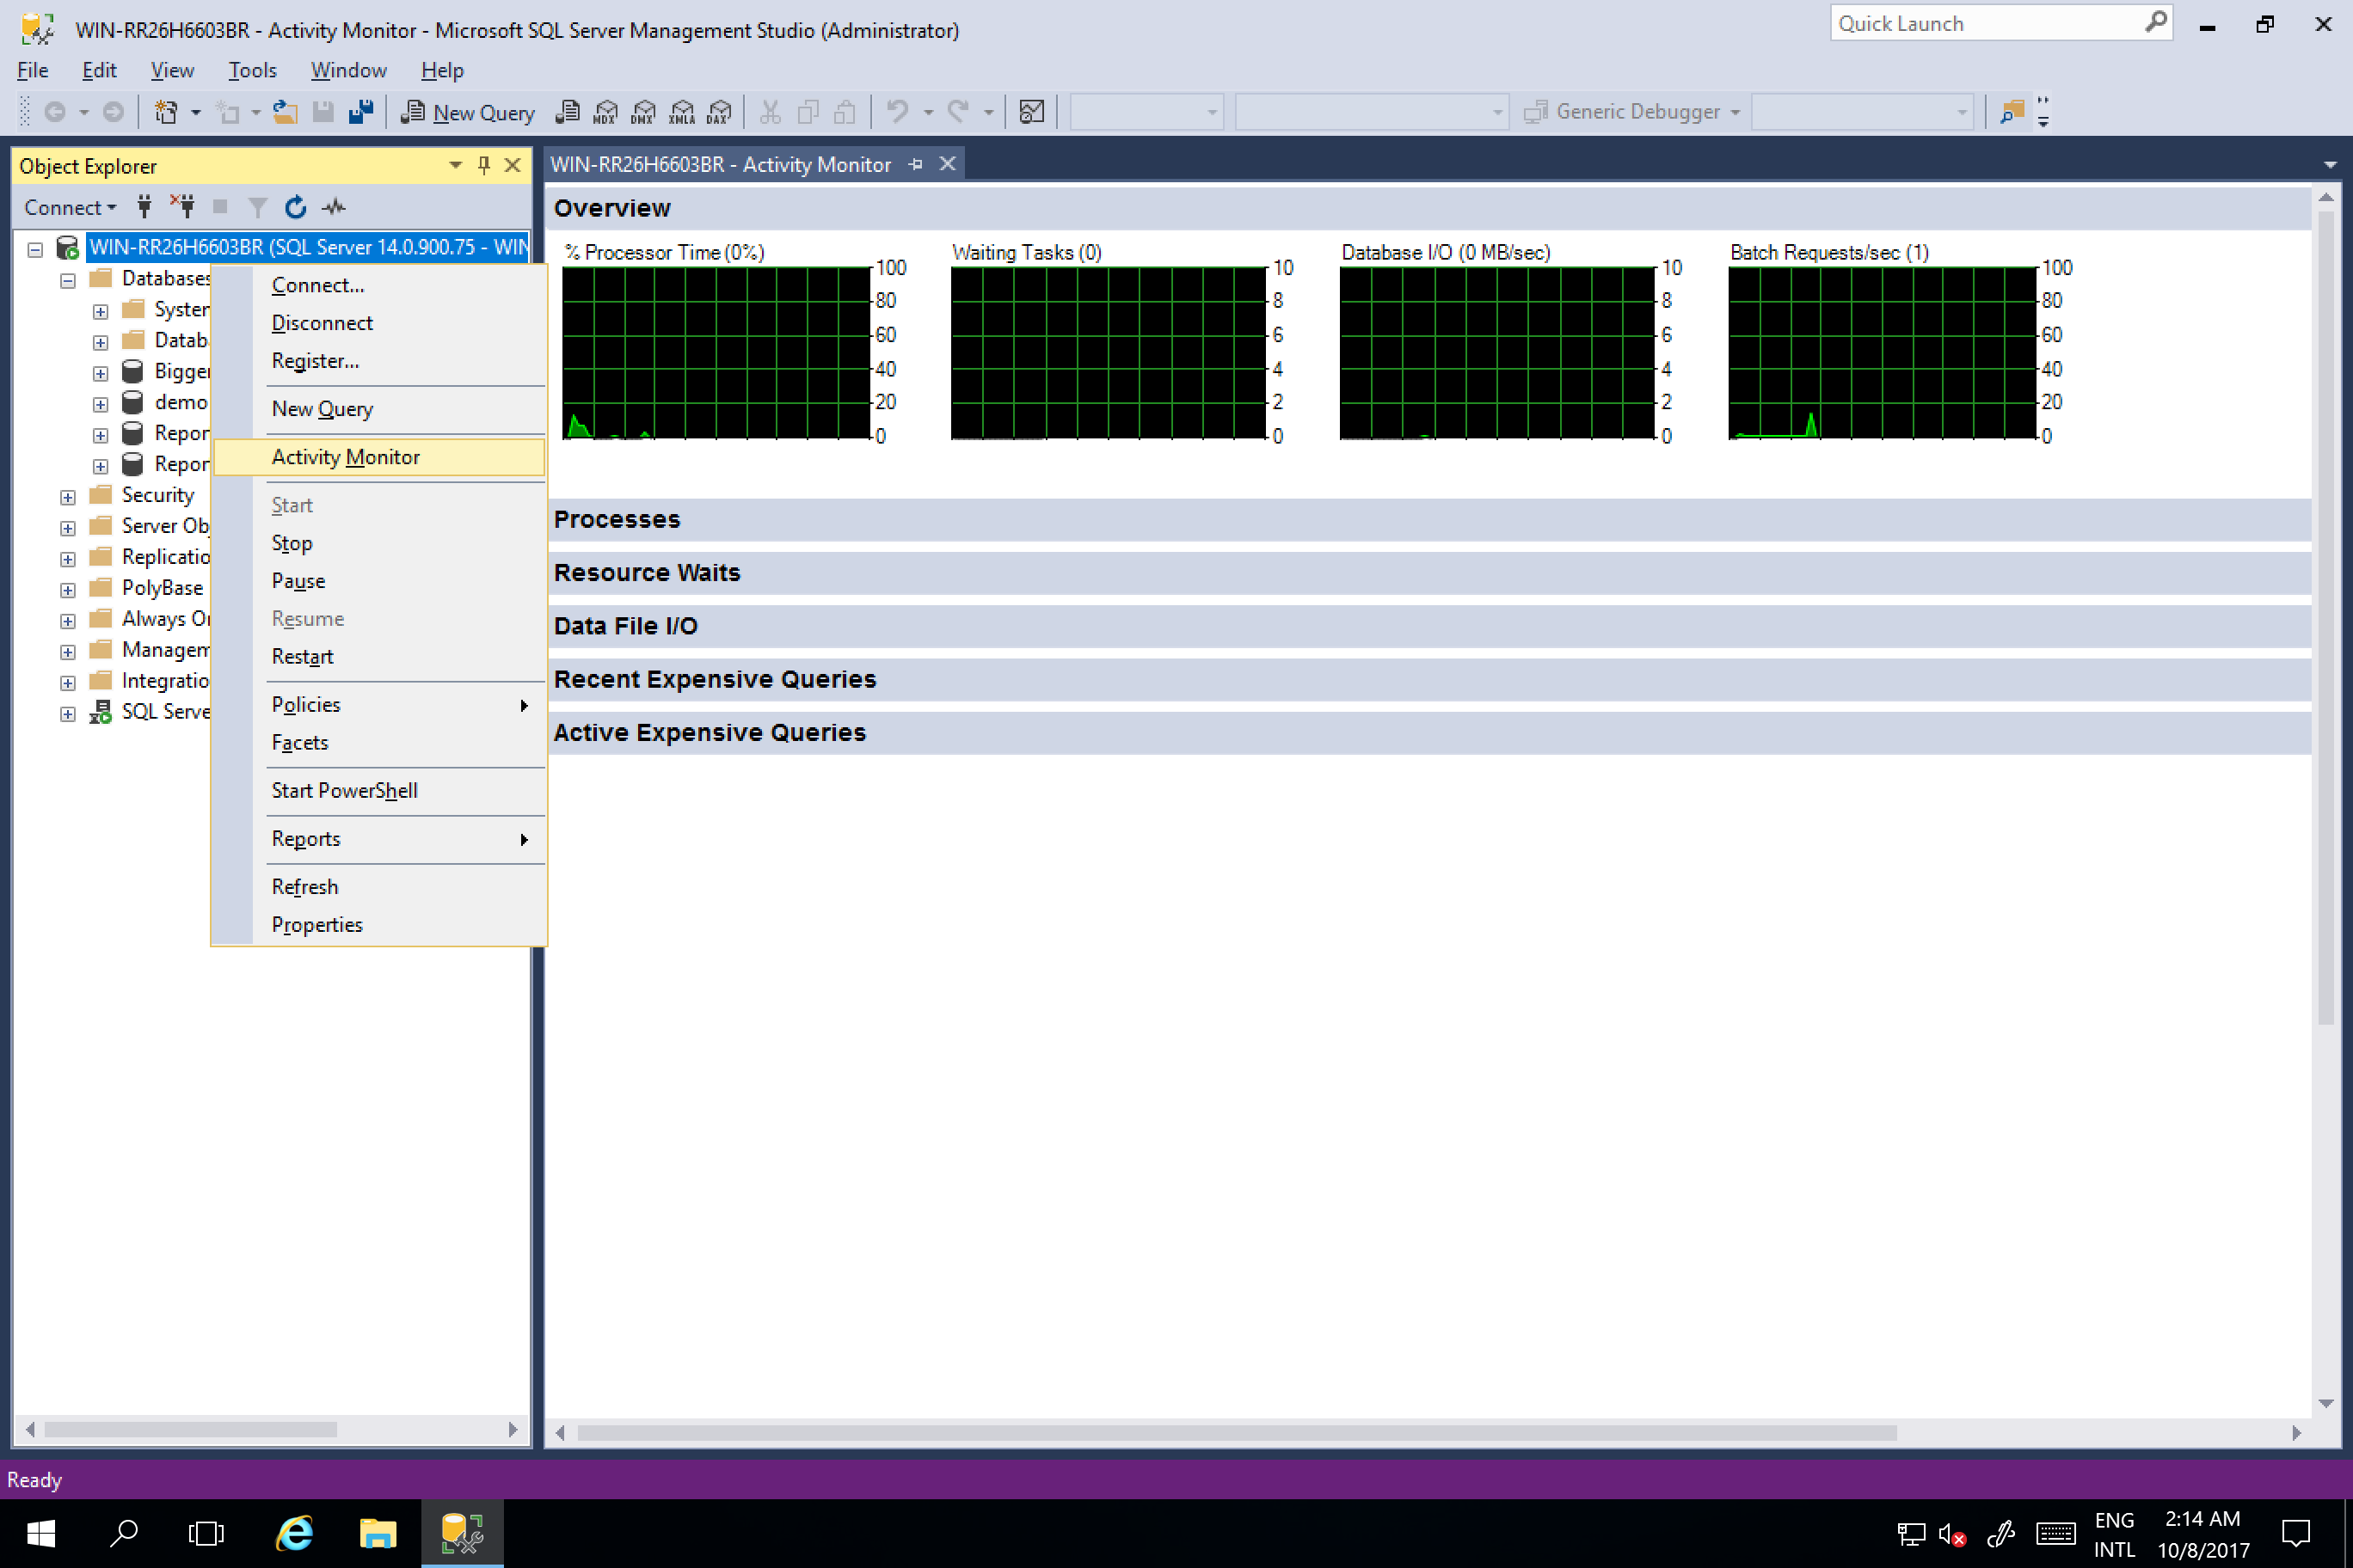Viewport: 2353px width, 1568px height.
Task: Open the Window menu
Action: pos(348,70)
